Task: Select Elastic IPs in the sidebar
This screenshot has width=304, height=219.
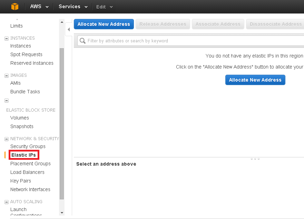Action: (x=24, y=155)
